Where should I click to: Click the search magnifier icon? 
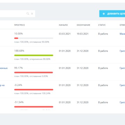click(x=28, y=14)
